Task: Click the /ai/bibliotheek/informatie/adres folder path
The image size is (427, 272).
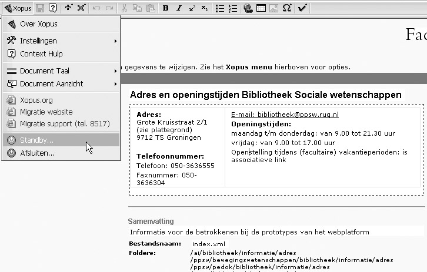Action: pyautogui.click(x=243, y=253)
